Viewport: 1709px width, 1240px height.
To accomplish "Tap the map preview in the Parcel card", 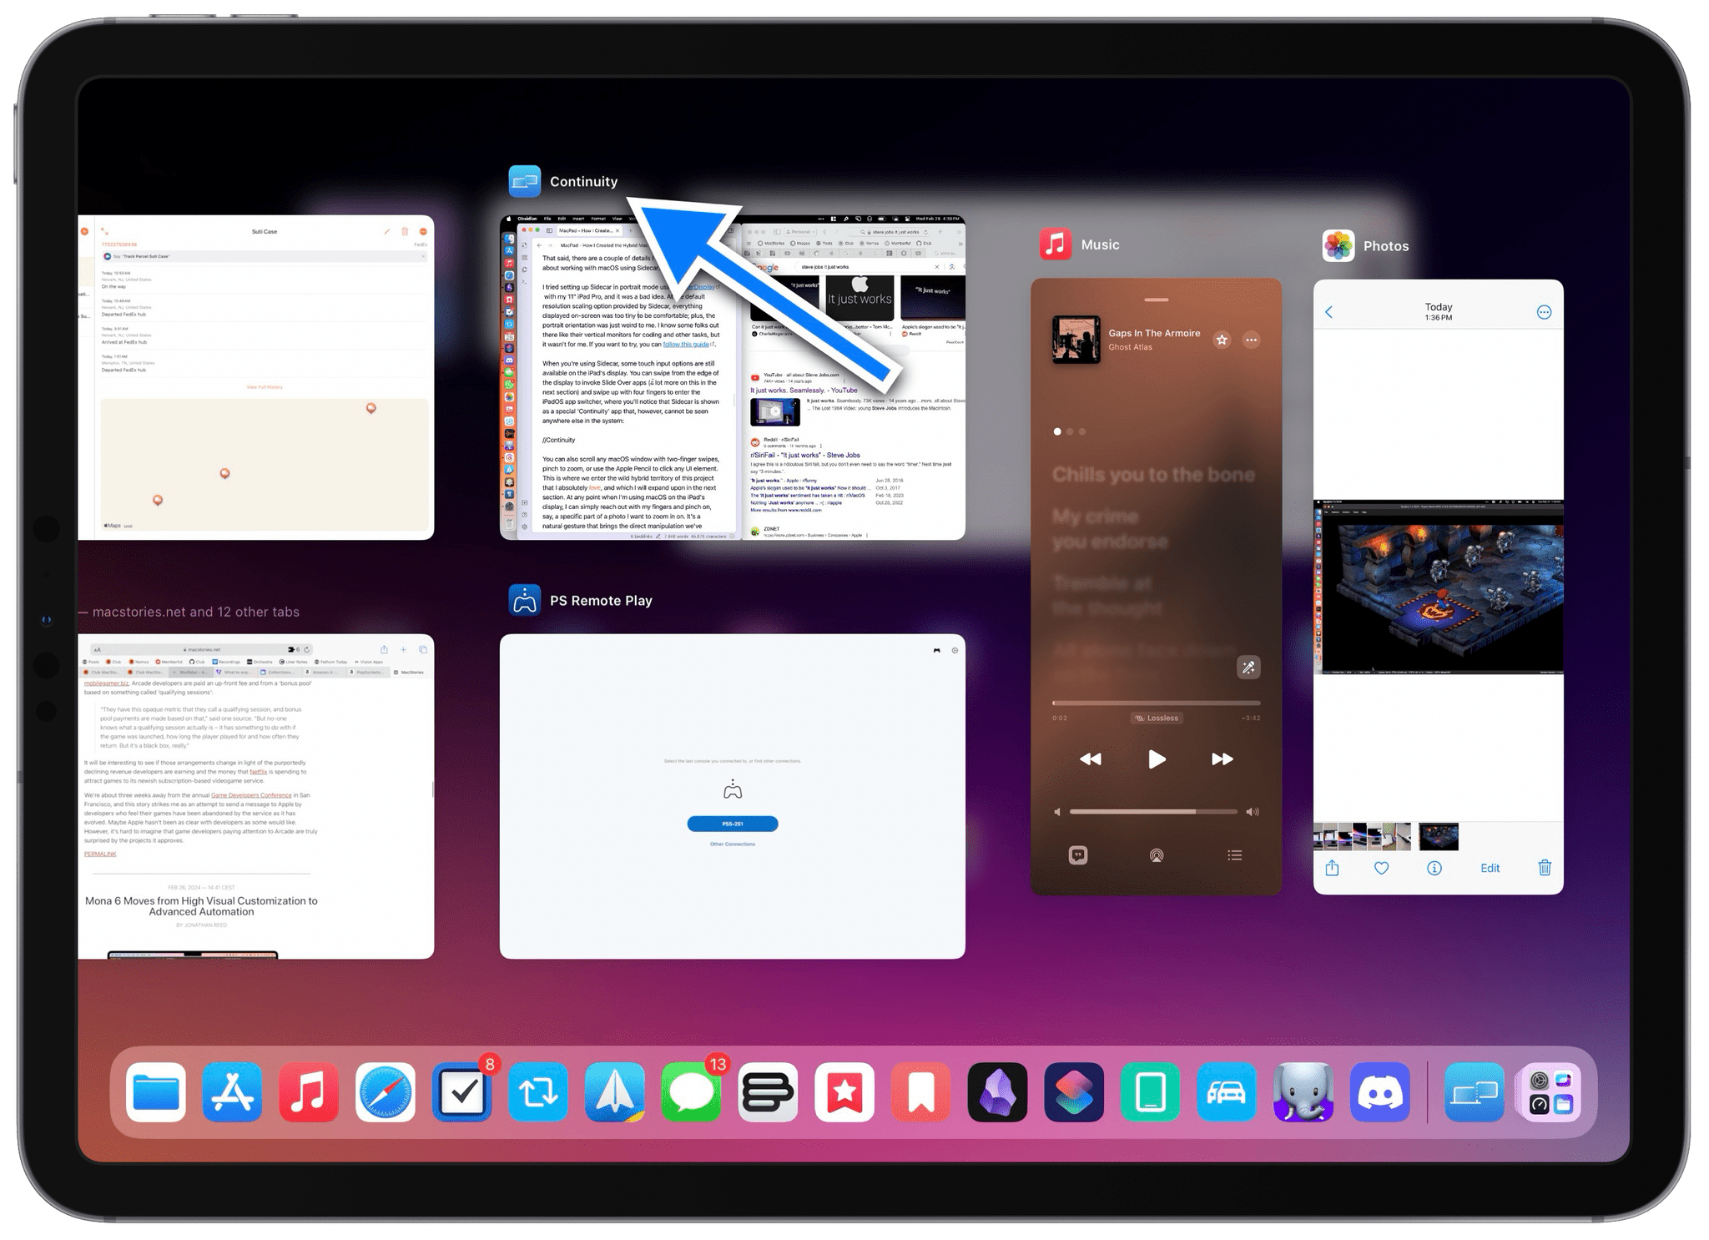I will pyautogui.click(x=265, y=465).
